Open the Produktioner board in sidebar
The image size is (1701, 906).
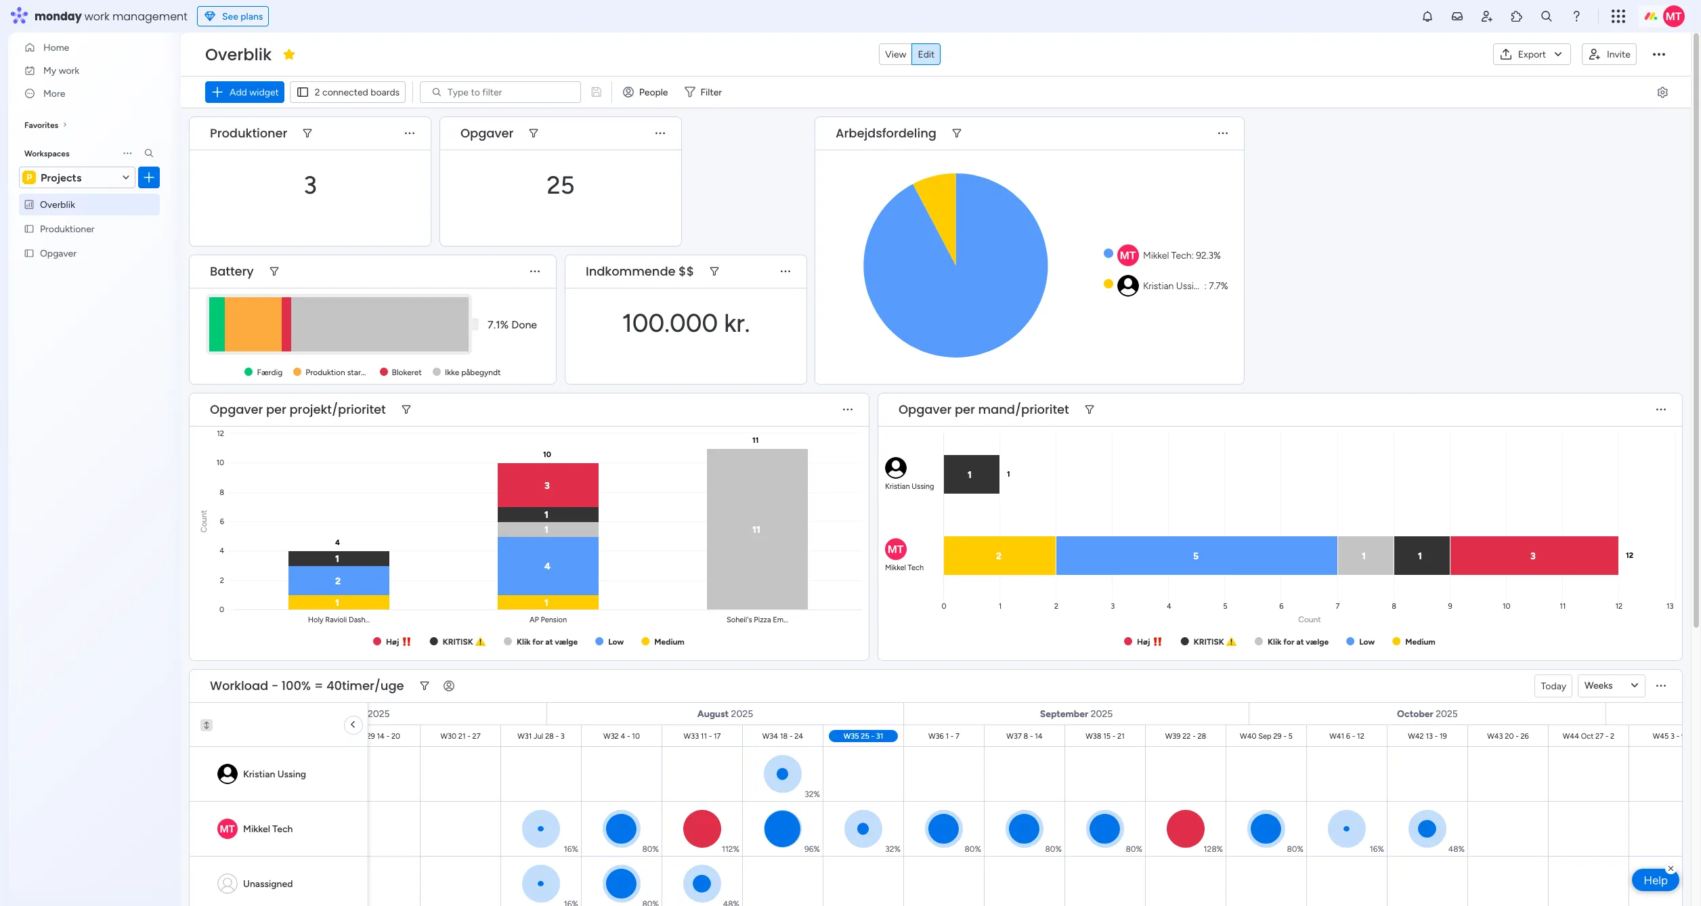(x=67, y=229)
